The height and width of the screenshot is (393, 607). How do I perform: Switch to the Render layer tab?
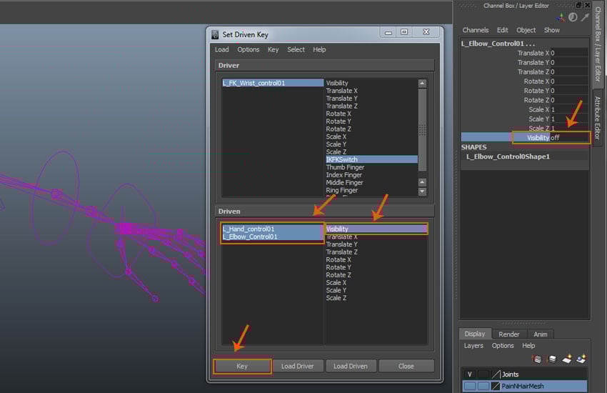(x=509, y=334)
